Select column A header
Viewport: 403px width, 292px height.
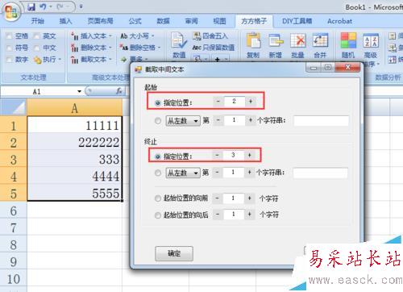pyautogui.click(x=75, y=107)
